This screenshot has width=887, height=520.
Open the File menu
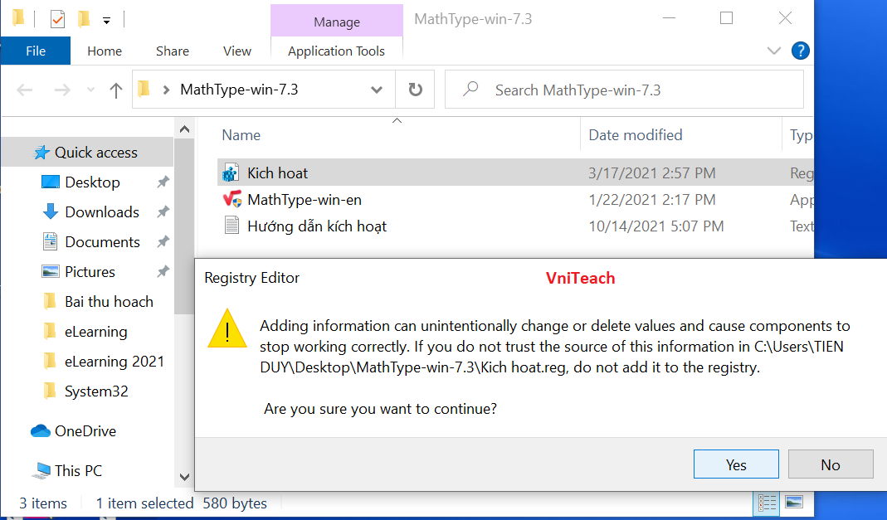click(36, 51)
